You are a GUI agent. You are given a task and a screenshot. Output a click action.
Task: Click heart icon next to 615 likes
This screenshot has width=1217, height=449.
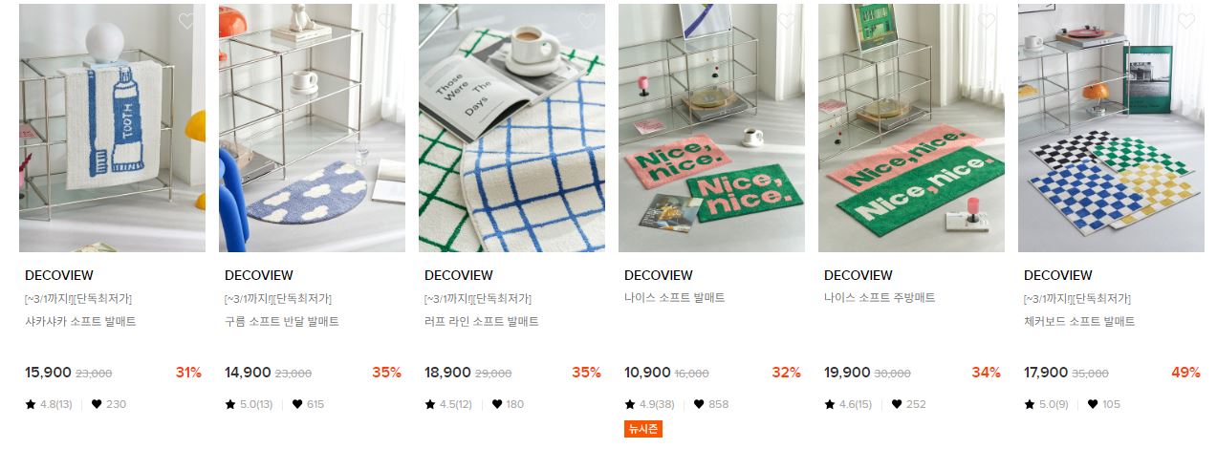[x=297, y=404]
